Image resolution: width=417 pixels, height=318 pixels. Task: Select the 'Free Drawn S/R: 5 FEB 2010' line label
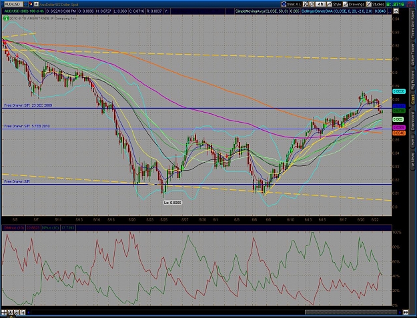(x=27, y=126)
